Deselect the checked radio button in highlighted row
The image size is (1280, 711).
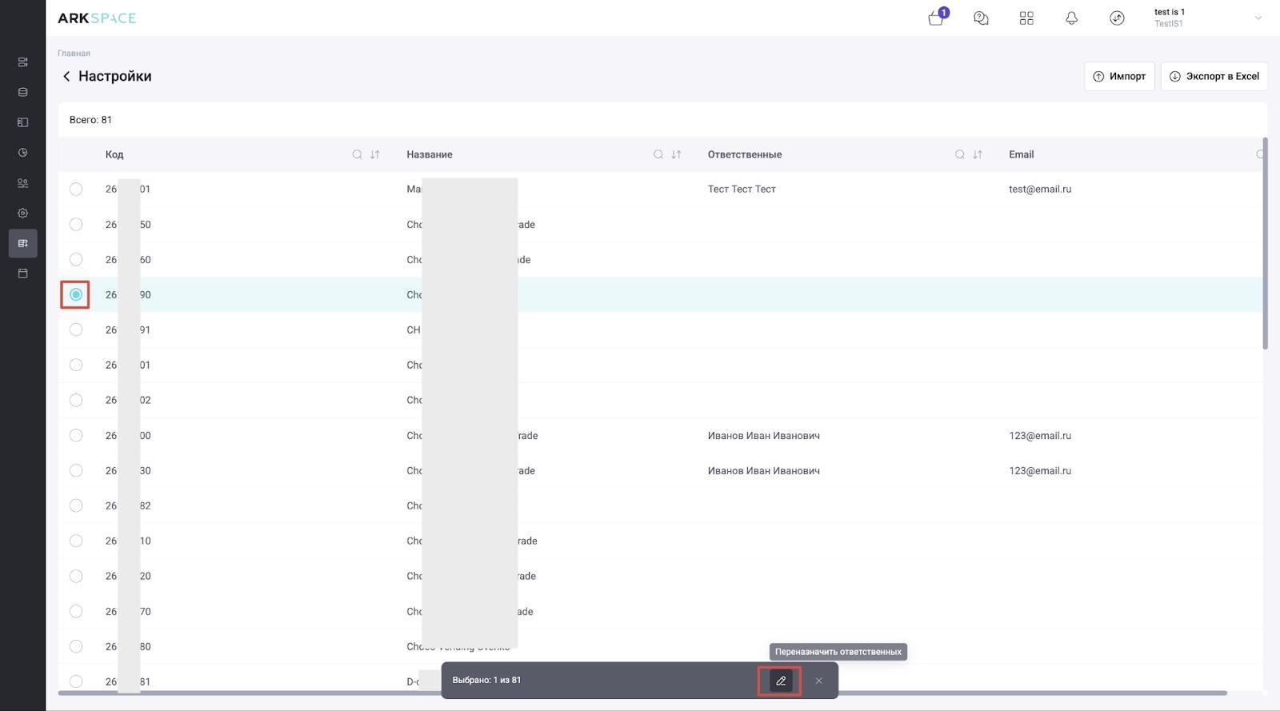coord(76,295)
